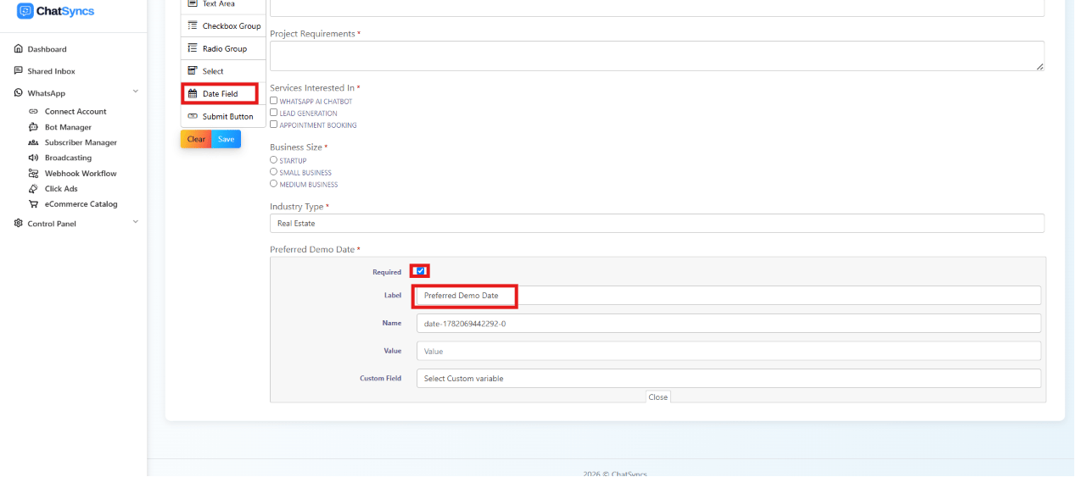Open the Select Custom variable dropdown
1075x477 pixels.
pyautogui.click(x=729, y=379)
